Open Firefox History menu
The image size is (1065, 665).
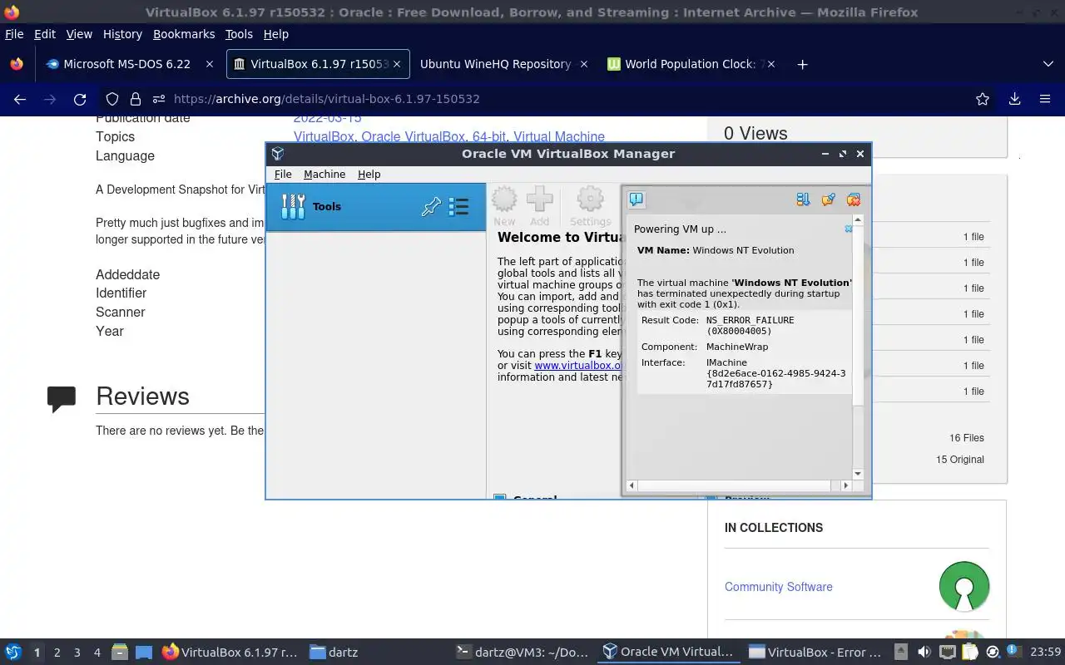pyautogui.click(x=122, y=34)
